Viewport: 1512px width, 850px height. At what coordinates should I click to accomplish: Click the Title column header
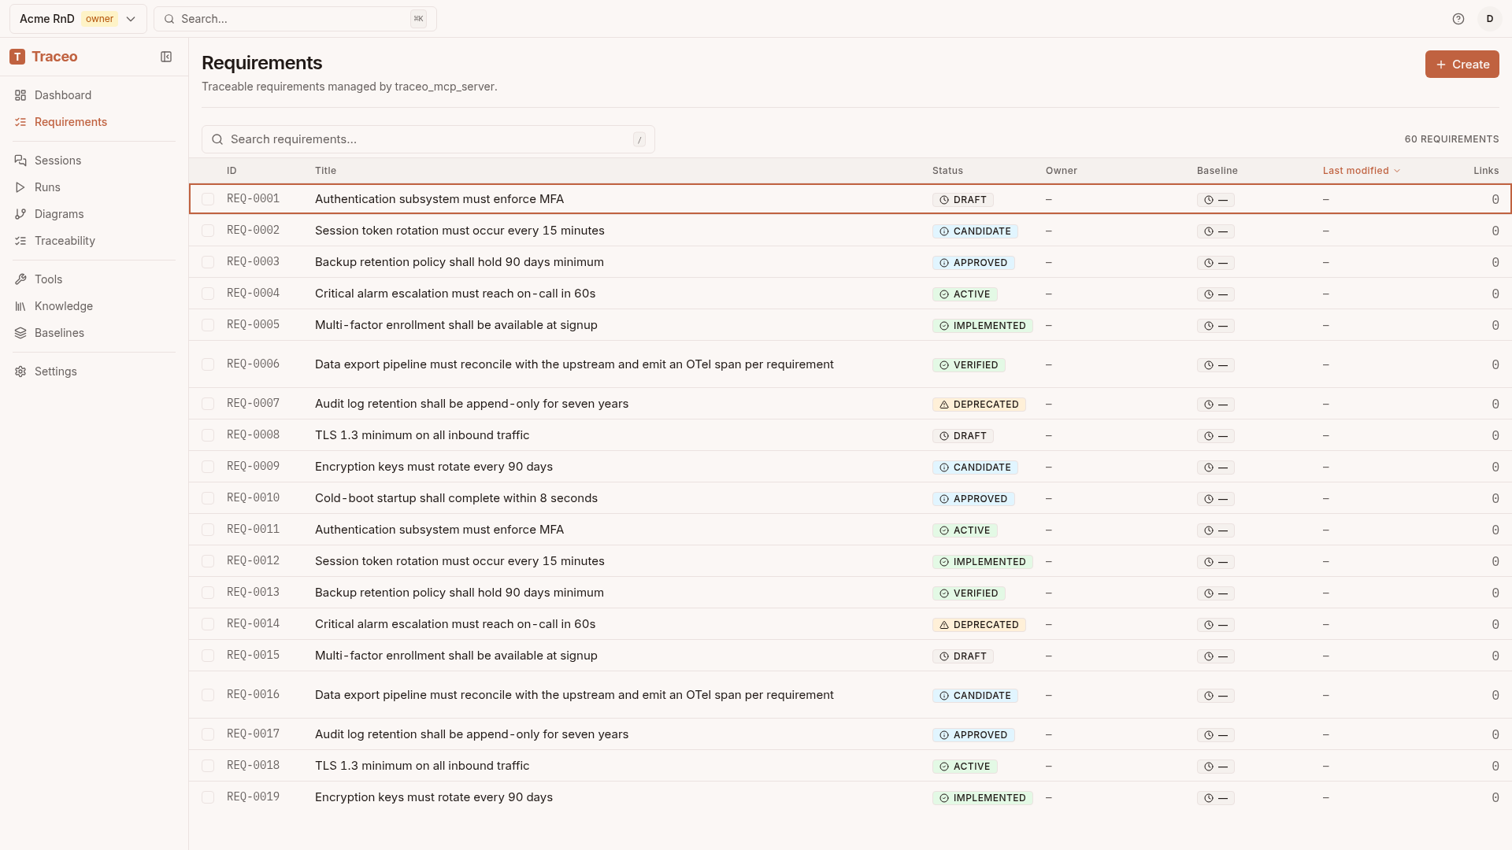pyautogui.click(x=325, y=171)
